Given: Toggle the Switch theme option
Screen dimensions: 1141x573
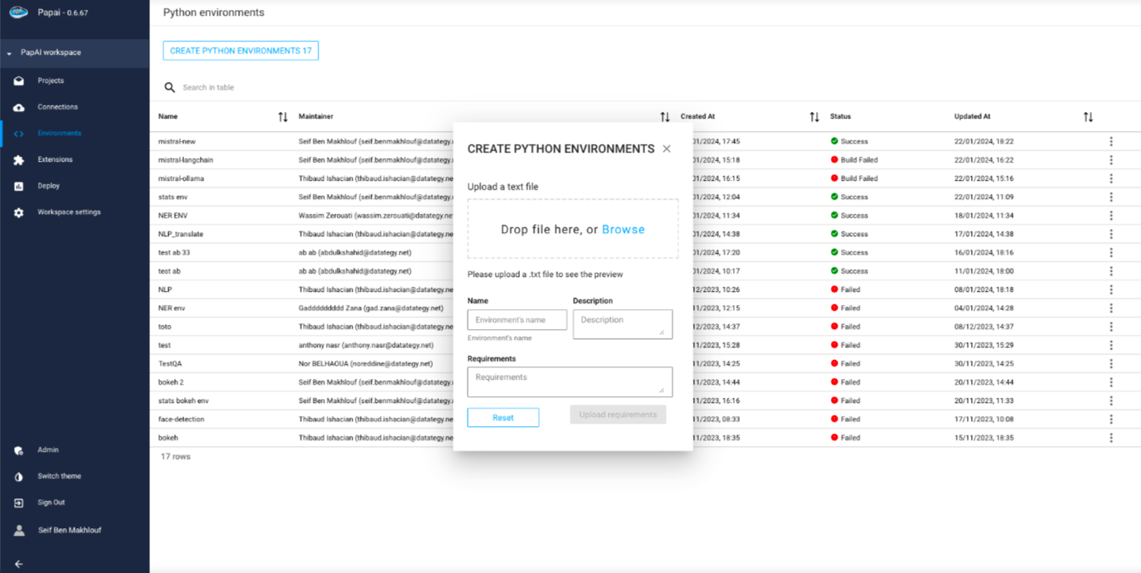Looking at the screenshot, I should click(x=19, y=477).
